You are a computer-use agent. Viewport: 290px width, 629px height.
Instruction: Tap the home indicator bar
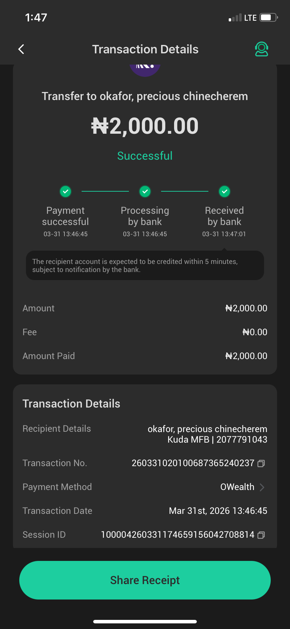[x=145, y=622]
